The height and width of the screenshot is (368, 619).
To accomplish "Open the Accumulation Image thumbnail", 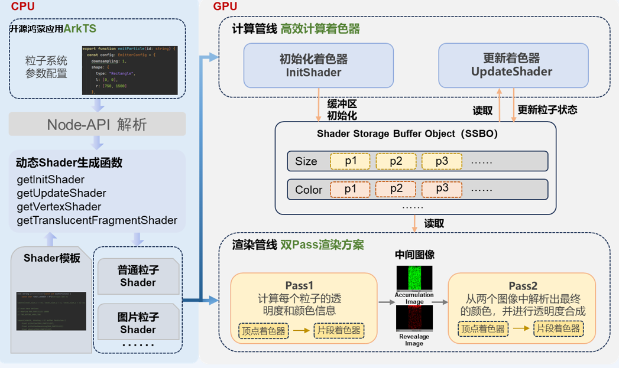I will [x=413, y=278].
